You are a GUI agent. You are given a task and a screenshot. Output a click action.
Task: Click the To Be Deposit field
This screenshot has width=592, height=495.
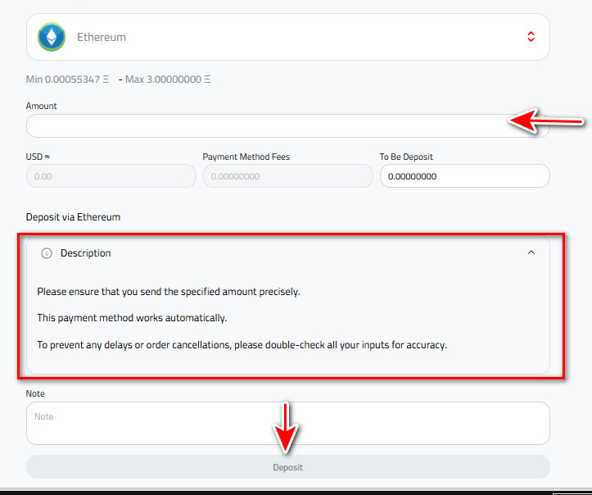point(465,176)
